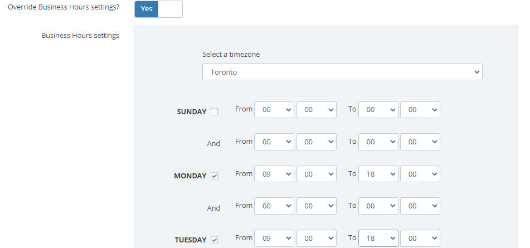Open Sunday second To minutes dropdown

(420, 142)
